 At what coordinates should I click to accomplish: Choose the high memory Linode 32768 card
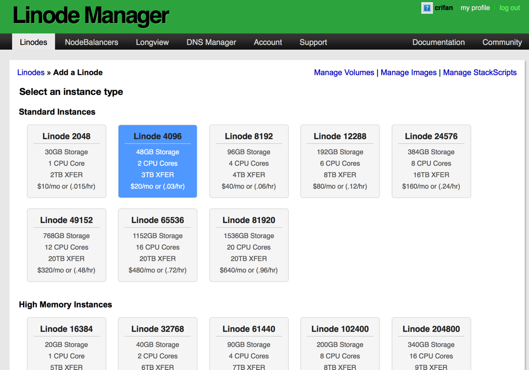point(158,343)
